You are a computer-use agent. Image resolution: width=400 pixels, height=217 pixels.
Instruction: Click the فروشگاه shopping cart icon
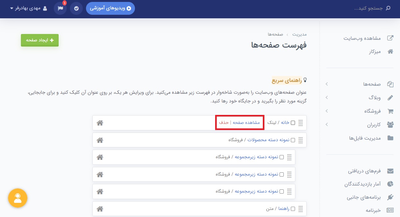(390, 111)
